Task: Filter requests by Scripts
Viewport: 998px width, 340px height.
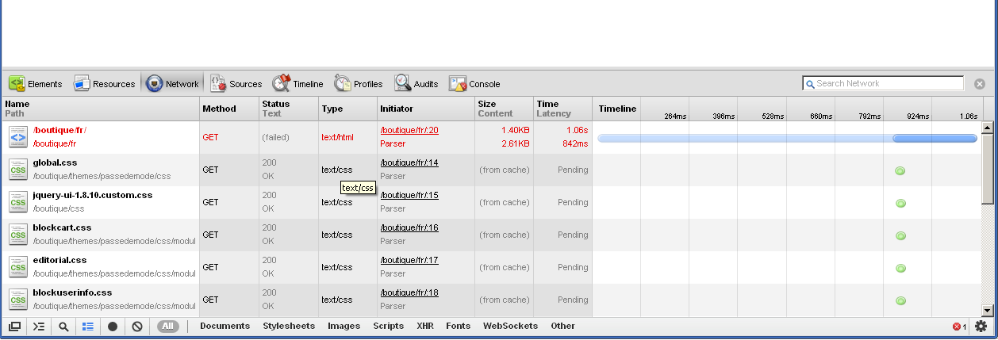Action: [x=388, y=326]
